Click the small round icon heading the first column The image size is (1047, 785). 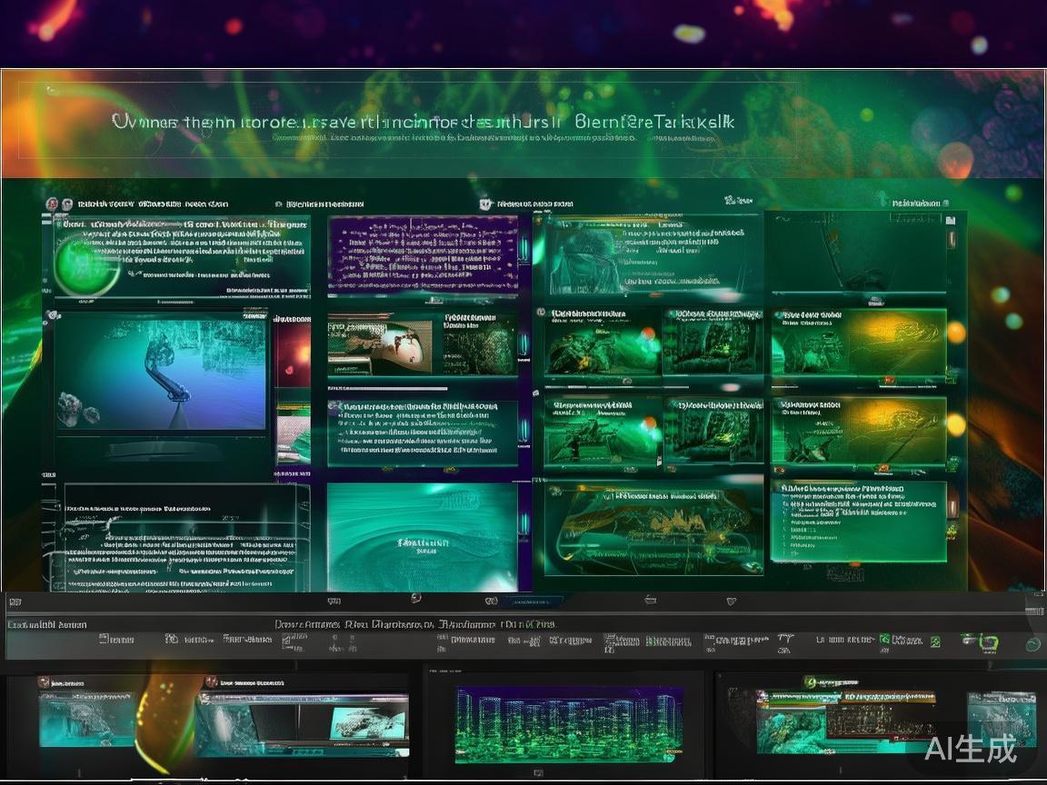coord(52,204)
